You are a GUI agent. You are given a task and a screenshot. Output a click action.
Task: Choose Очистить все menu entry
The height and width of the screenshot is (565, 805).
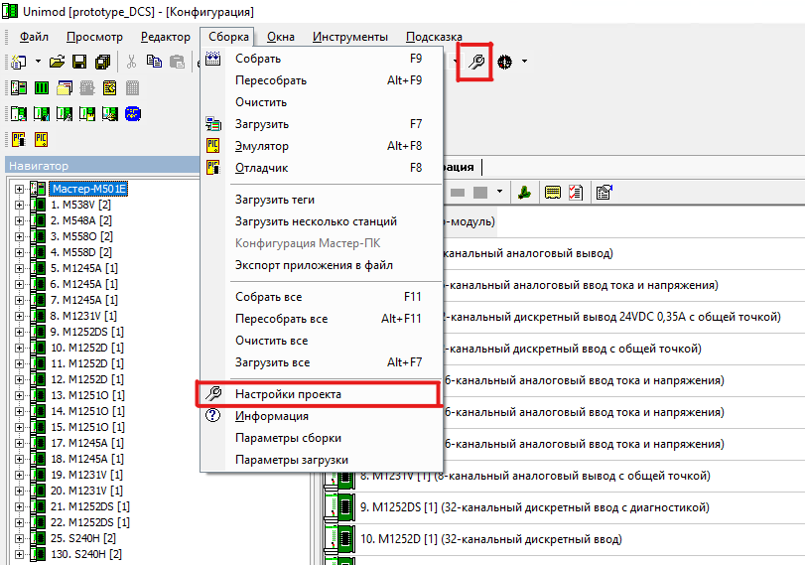coord(322,341)
